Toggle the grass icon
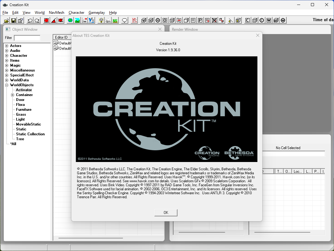The height and width of the screenshot is (251, 334). tap(115, 20)
